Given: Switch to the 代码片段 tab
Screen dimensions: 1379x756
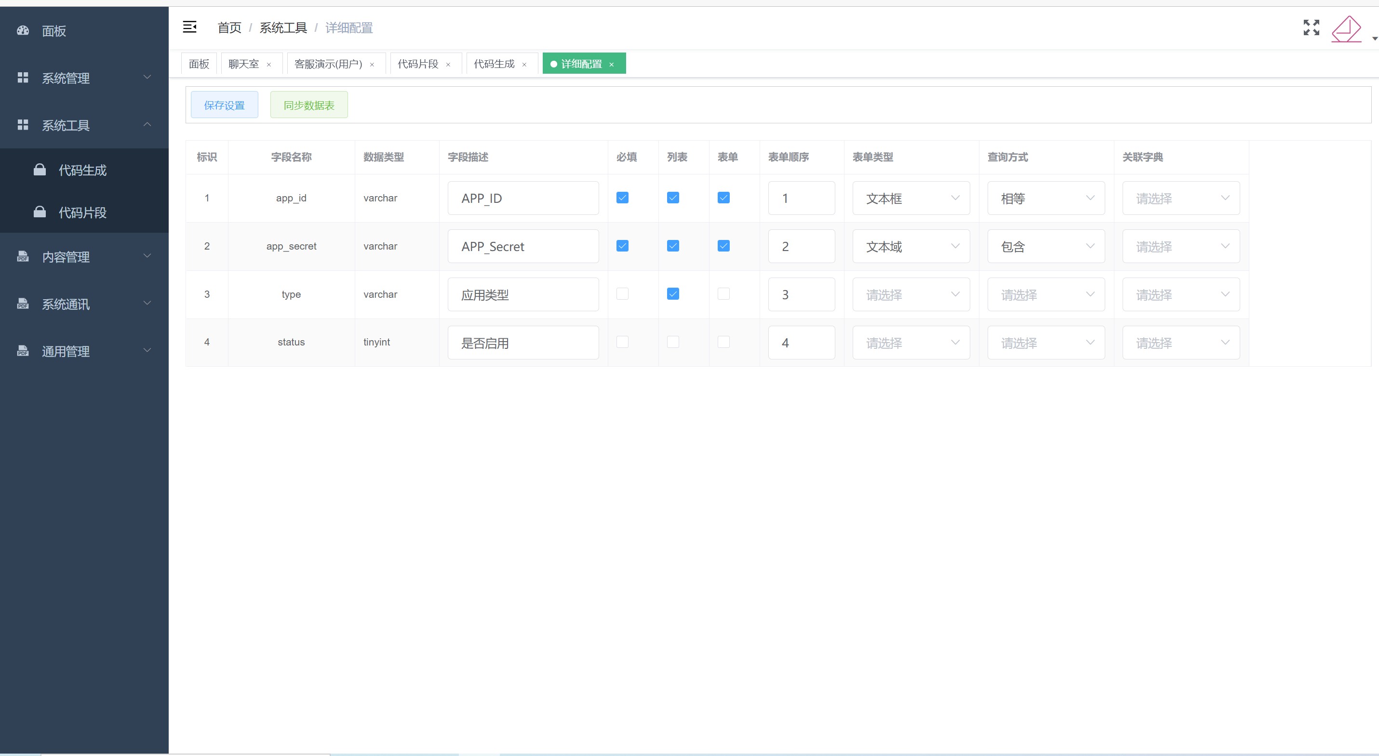Looking at the screenshot, I should point(417,64).
